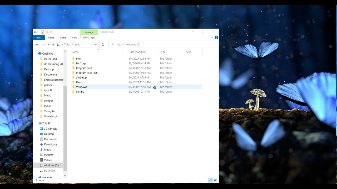Click the This PC computer icon
337x189 pixels.
coord(40,123)
